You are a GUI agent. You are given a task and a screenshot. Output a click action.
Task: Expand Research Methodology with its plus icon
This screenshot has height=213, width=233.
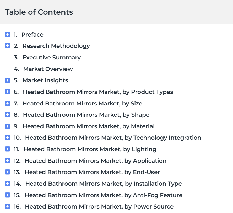click(x=7, y=46)
